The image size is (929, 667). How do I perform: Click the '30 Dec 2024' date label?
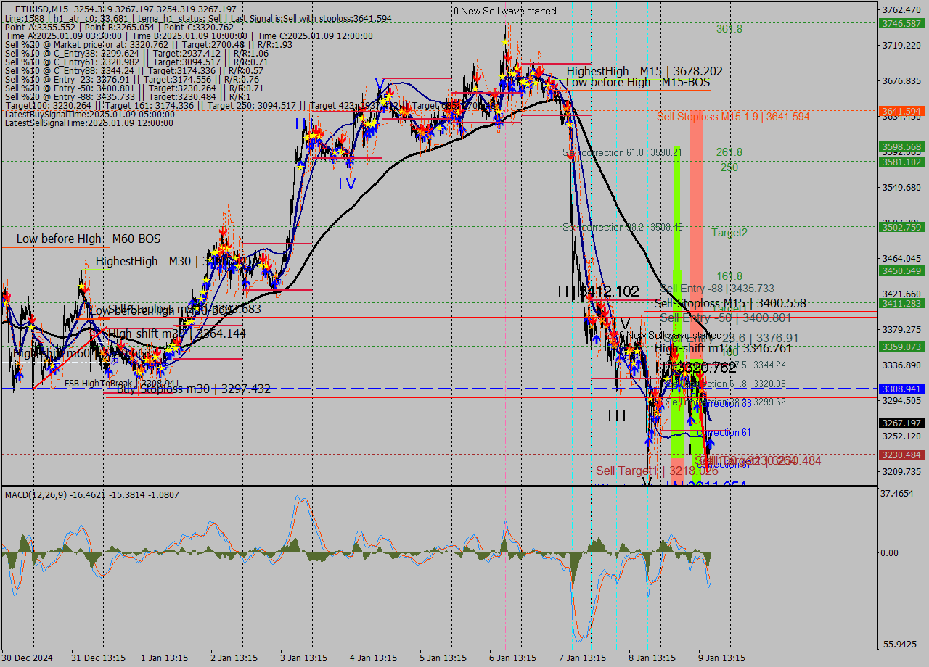(x=26, y=658)
